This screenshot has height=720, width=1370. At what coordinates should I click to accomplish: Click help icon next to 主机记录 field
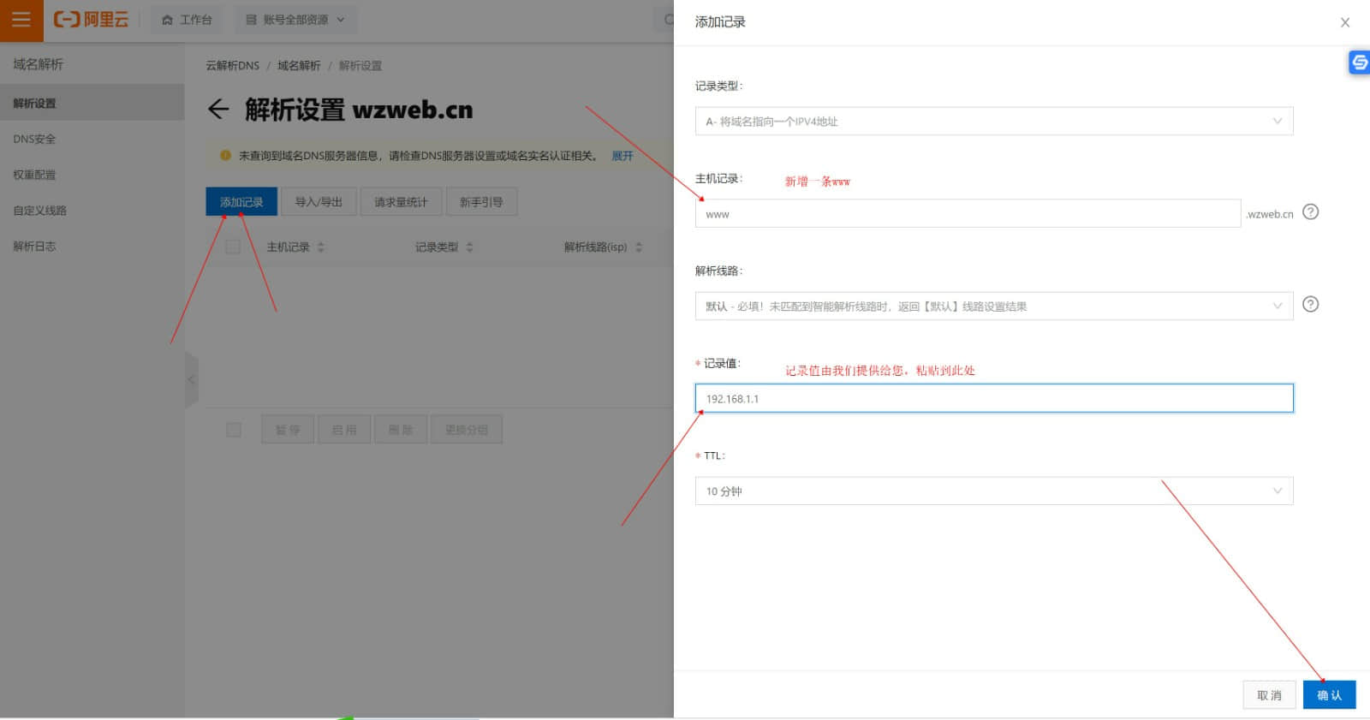(x=1310, y=212)
